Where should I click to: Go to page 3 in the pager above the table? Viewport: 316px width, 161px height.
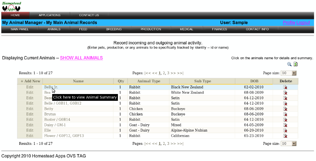(x=168, y=73)
